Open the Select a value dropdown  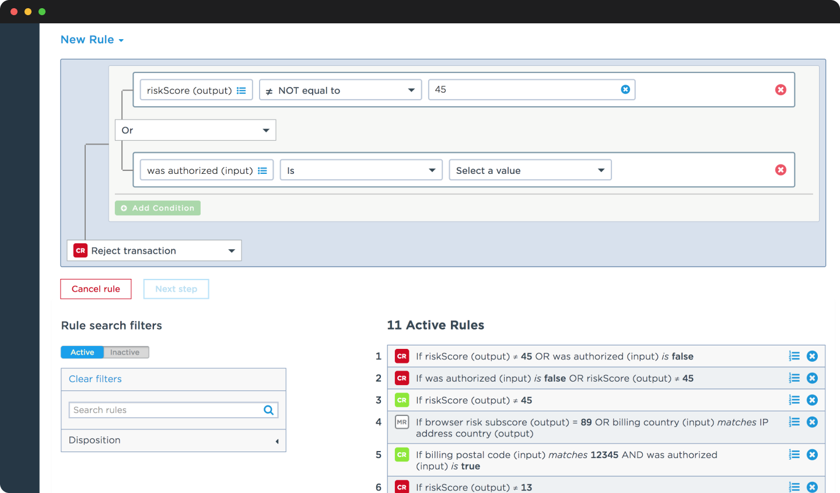pyautogui.click(x=530, y=170)
